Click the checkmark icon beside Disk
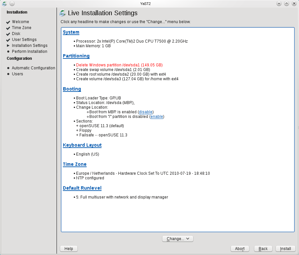 (x=8, y=34)
